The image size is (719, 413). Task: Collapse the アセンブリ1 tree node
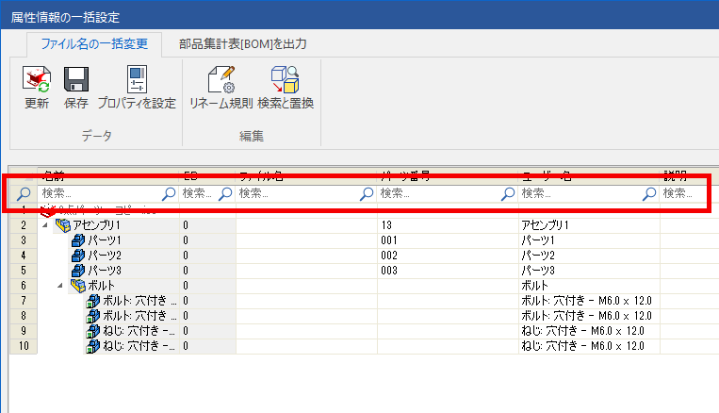click(45, 224)
